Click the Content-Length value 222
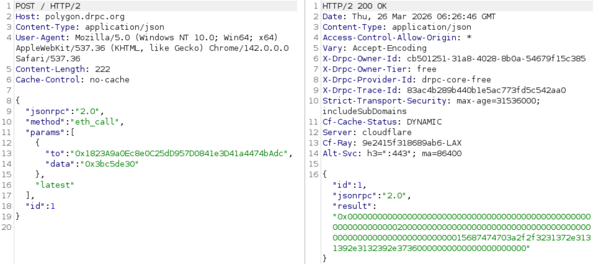Screen dimensions: 596x264 pos(103,69)
